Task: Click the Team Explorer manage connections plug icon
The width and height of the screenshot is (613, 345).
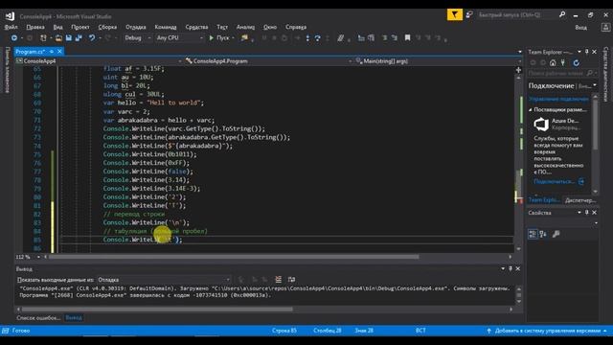Action: [x=563, y=63]
